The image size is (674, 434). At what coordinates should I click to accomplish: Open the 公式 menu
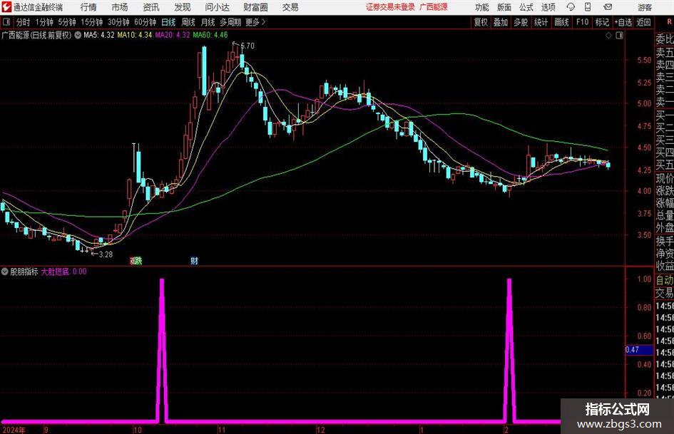click(526, 7)
